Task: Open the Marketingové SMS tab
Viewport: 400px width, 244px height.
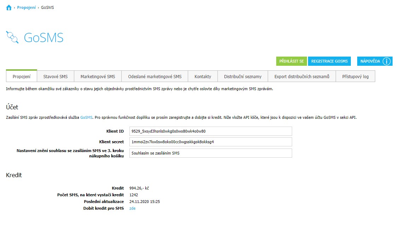Action: pos(98,76)
